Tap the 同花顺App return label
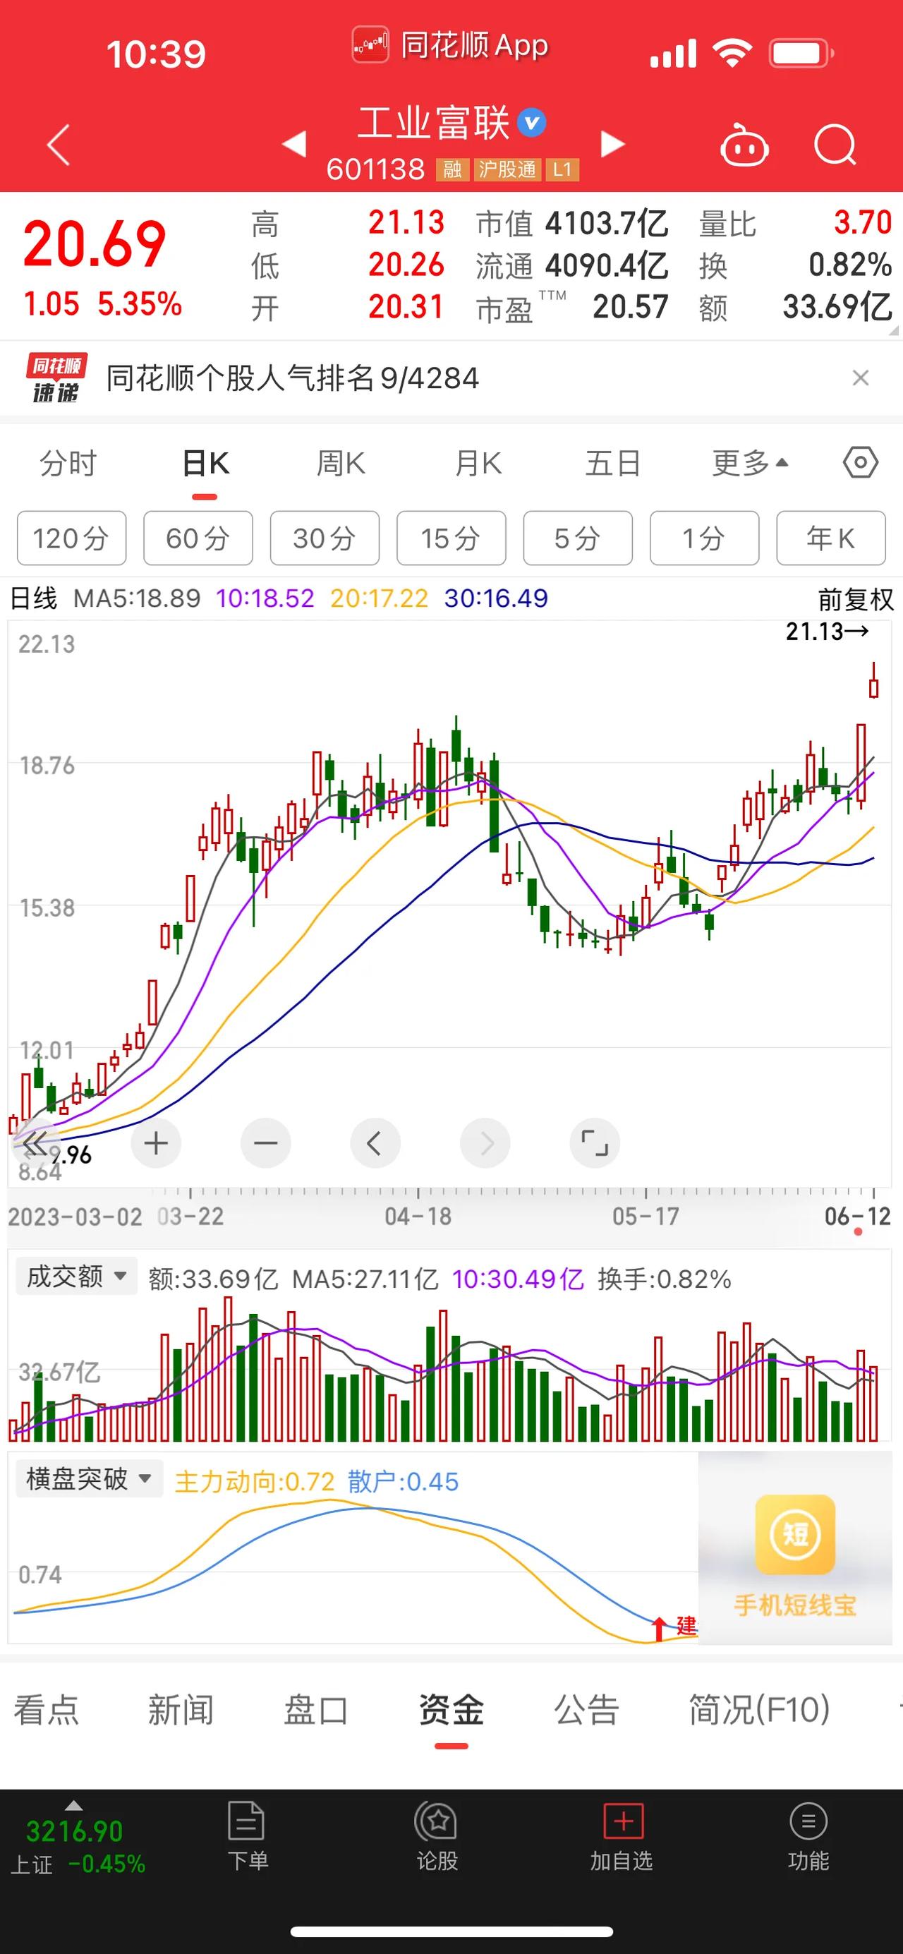Viewport: 903px width, 1954px height. 450,44
